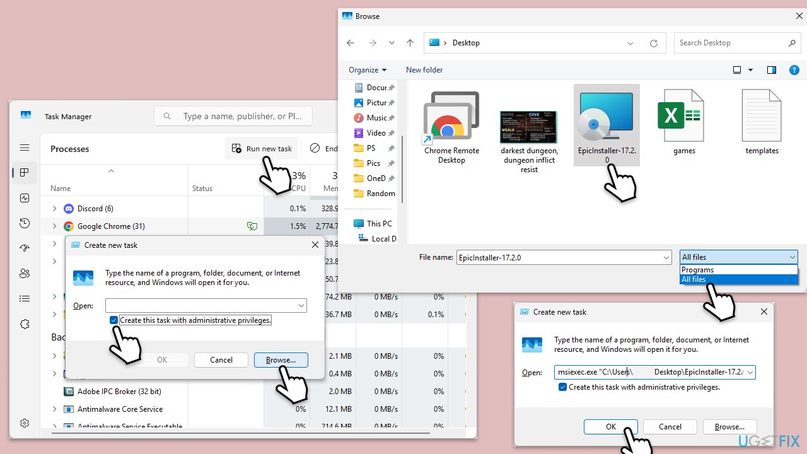Open the Users panel in Task Manager

(24, 273)
